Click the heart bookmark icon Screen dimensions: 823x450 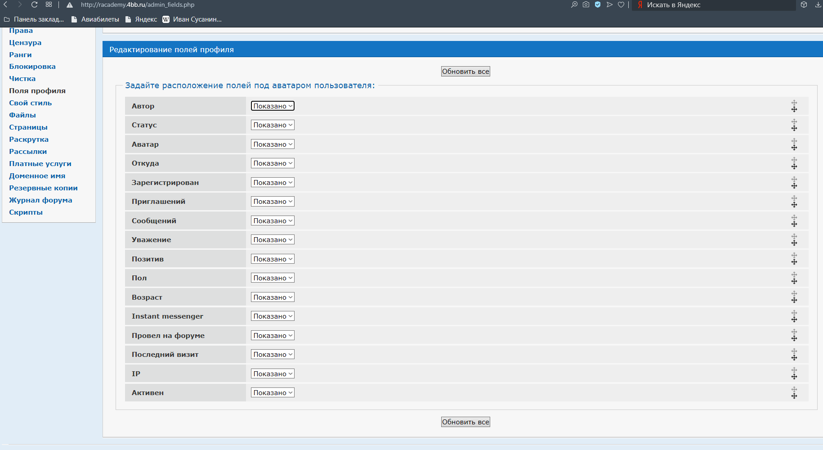621,5
